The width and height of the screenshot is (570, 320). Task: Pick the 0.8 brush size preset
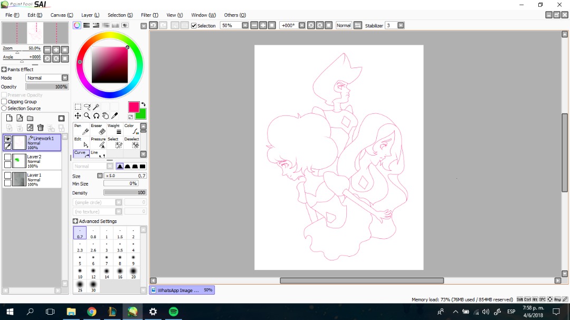(93, 233)
